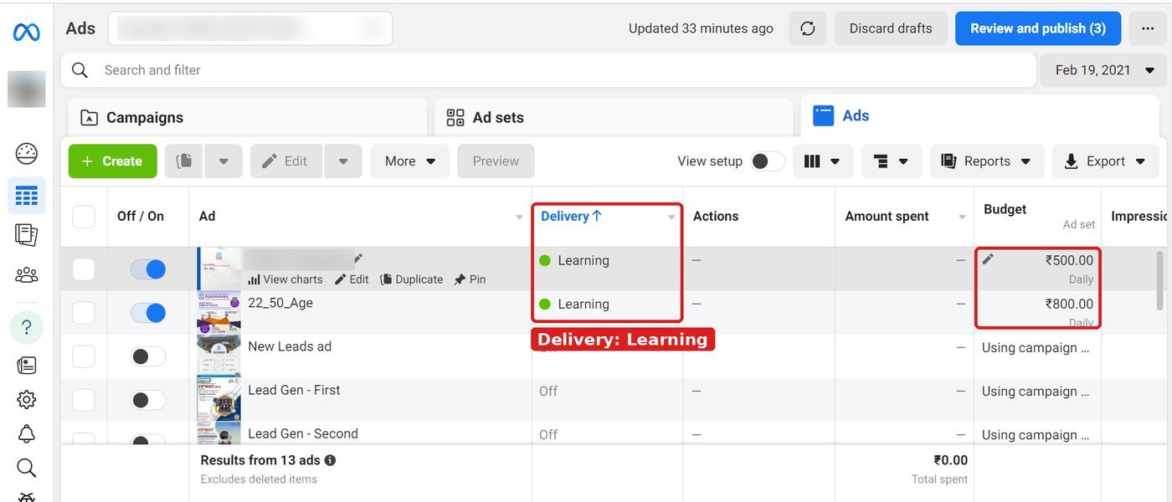Click the Lead Gen - Second ad name
The image size is (1172, 502).
[303, 433]
